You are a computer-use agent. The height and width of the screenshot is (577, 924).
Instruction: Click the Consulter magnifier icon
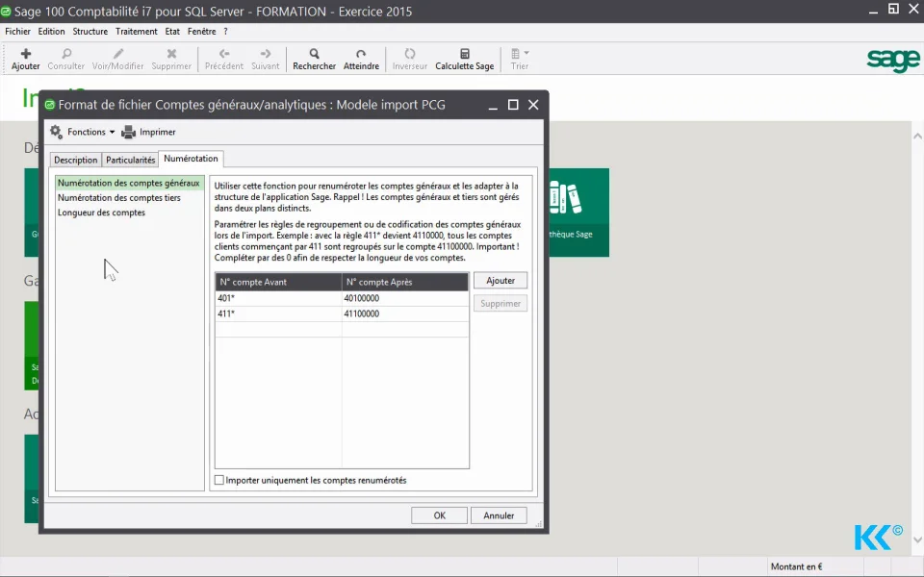66,54
